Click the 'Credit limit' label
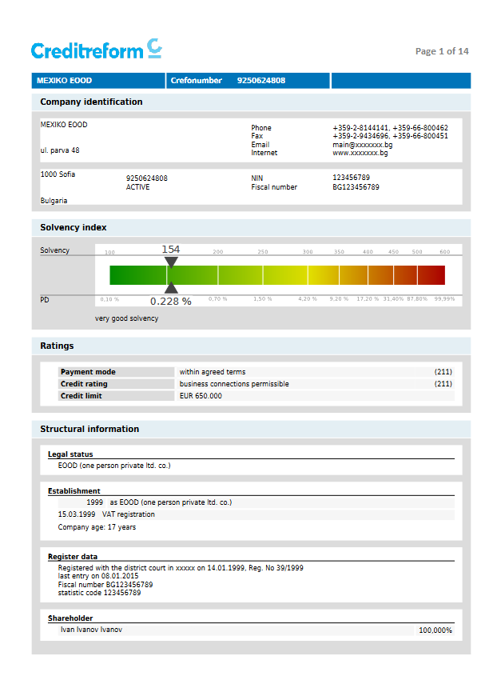 tap(81, 395)
